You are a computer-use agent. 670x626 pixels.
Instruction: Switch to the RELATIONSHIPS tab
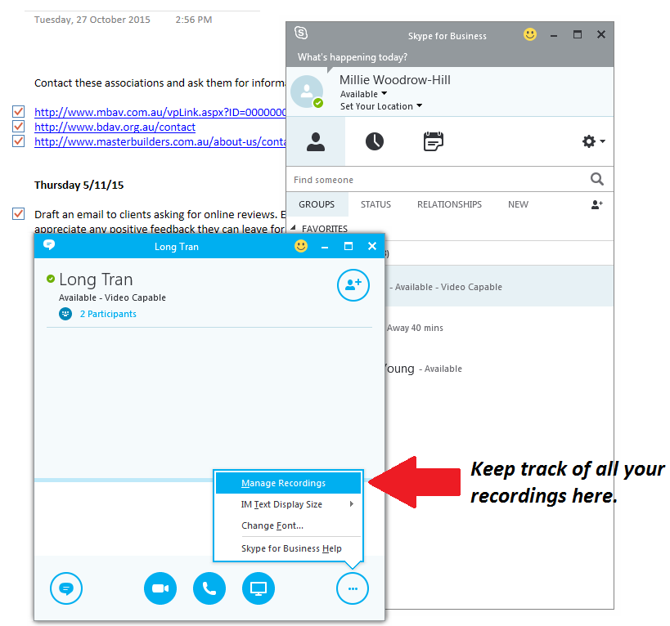click(x=449, y=204)
